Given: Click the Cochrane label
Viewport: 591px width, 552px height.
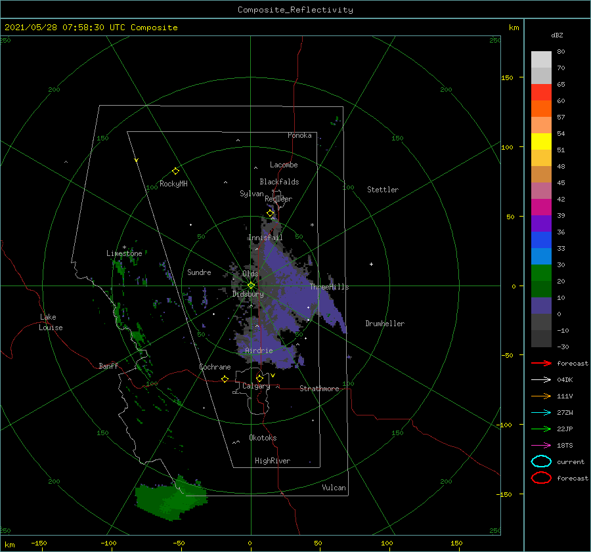Looking at the screenshot, I should [x=215, y=367].
